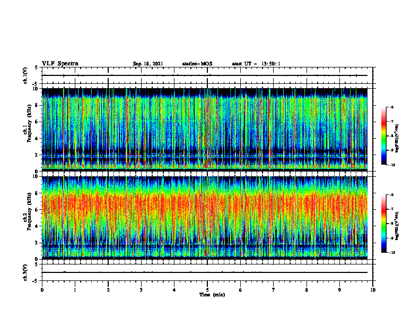Click time axis tick label "2"
The image size is (420, 325).
(108, 290)
